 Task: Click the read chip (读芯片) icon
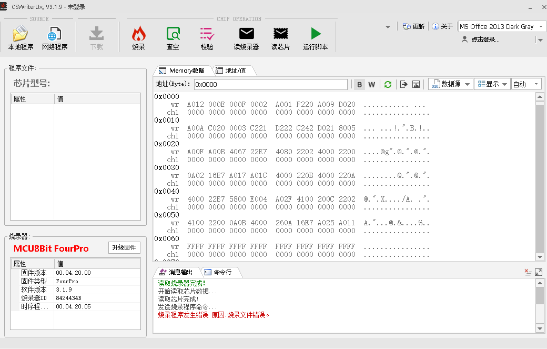coord(280,38)
